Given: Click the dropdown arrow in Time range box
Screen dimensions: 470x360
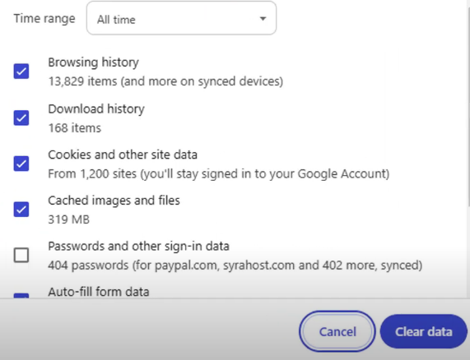Looking at the screenshot, I should pos(263,19).
